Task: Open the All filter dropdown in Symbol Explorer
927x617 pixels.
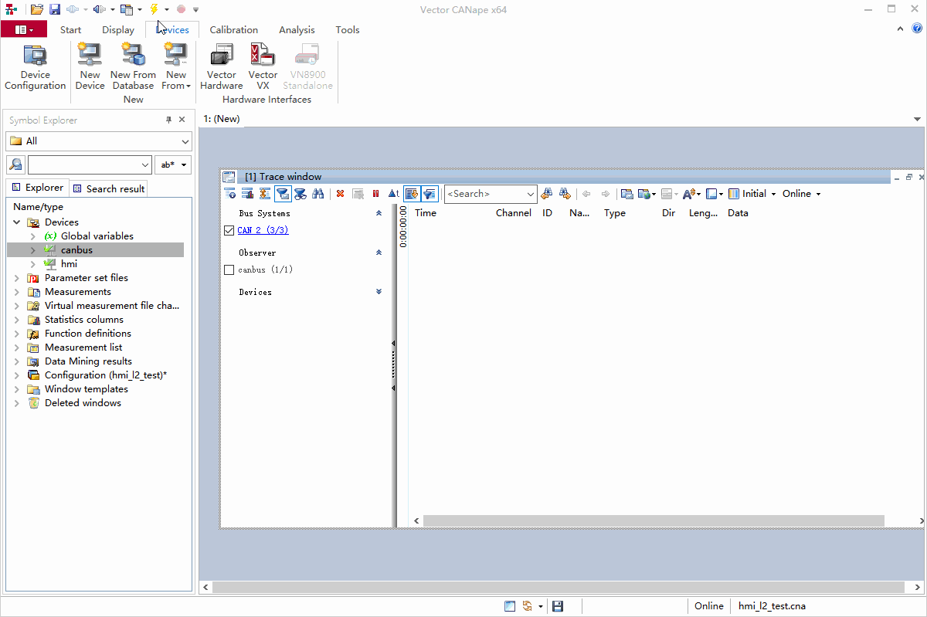Action: click(185, 141)
